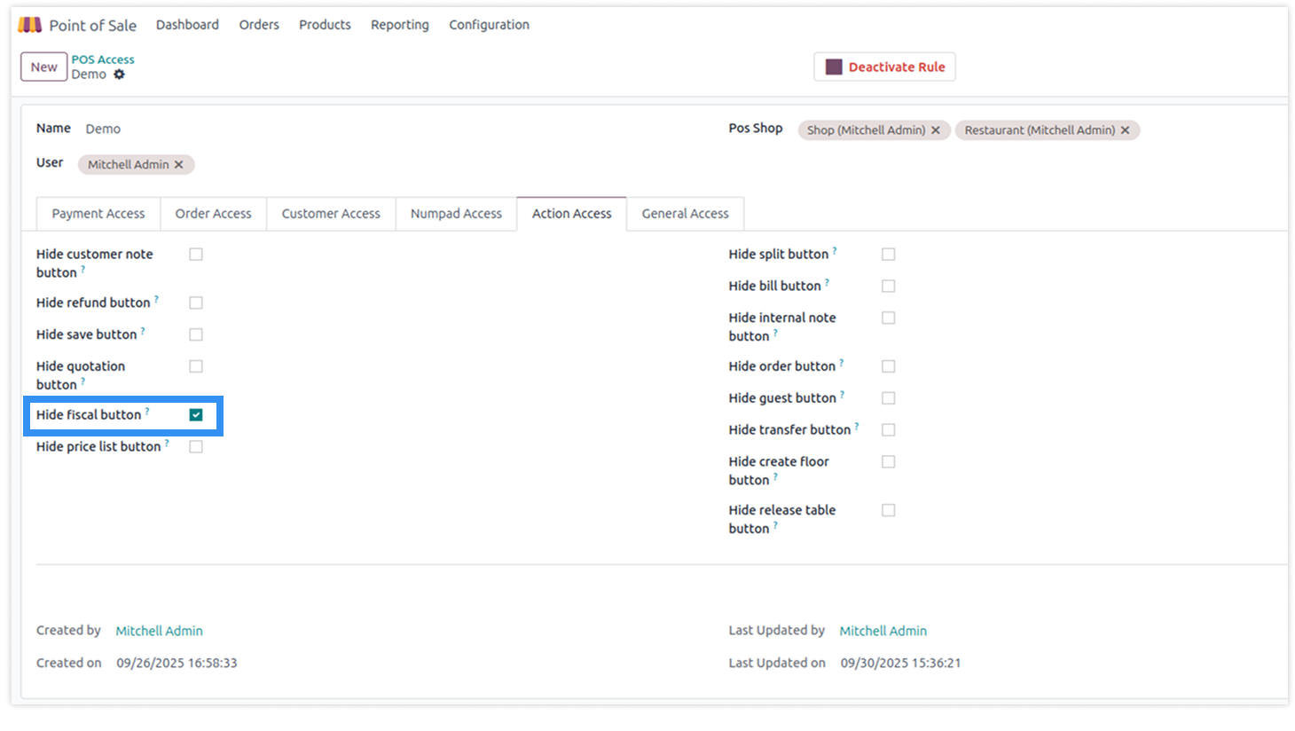Remove the Restaurant (Mitchell Admin) tag
Screen dimensions: 1295x731
pos(1125,130)
